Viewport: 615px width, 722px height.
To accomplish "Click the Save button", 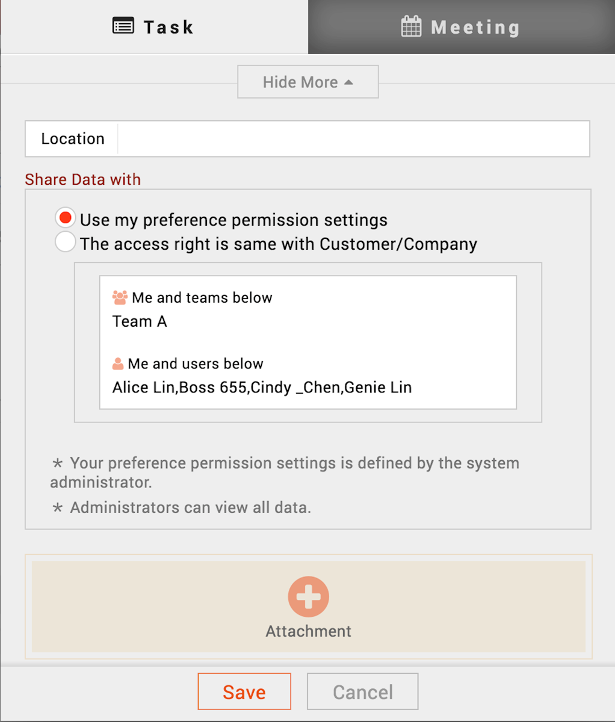I will pos(244,691).
